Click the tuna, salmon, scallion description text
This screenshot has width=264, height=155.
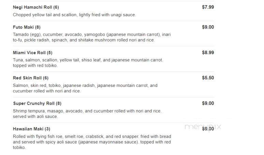88,63
